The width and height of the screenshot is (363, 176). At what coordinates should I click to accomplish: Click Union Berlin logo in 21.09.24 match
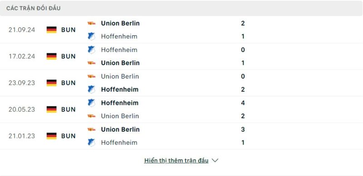(91, 23)
